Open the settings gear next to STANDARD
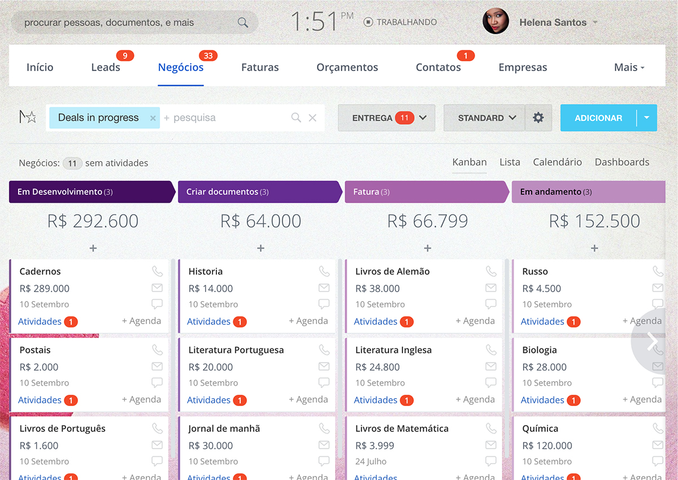Image resolution: width=678 pixels, height=480 pixels. tap(538, 118)
